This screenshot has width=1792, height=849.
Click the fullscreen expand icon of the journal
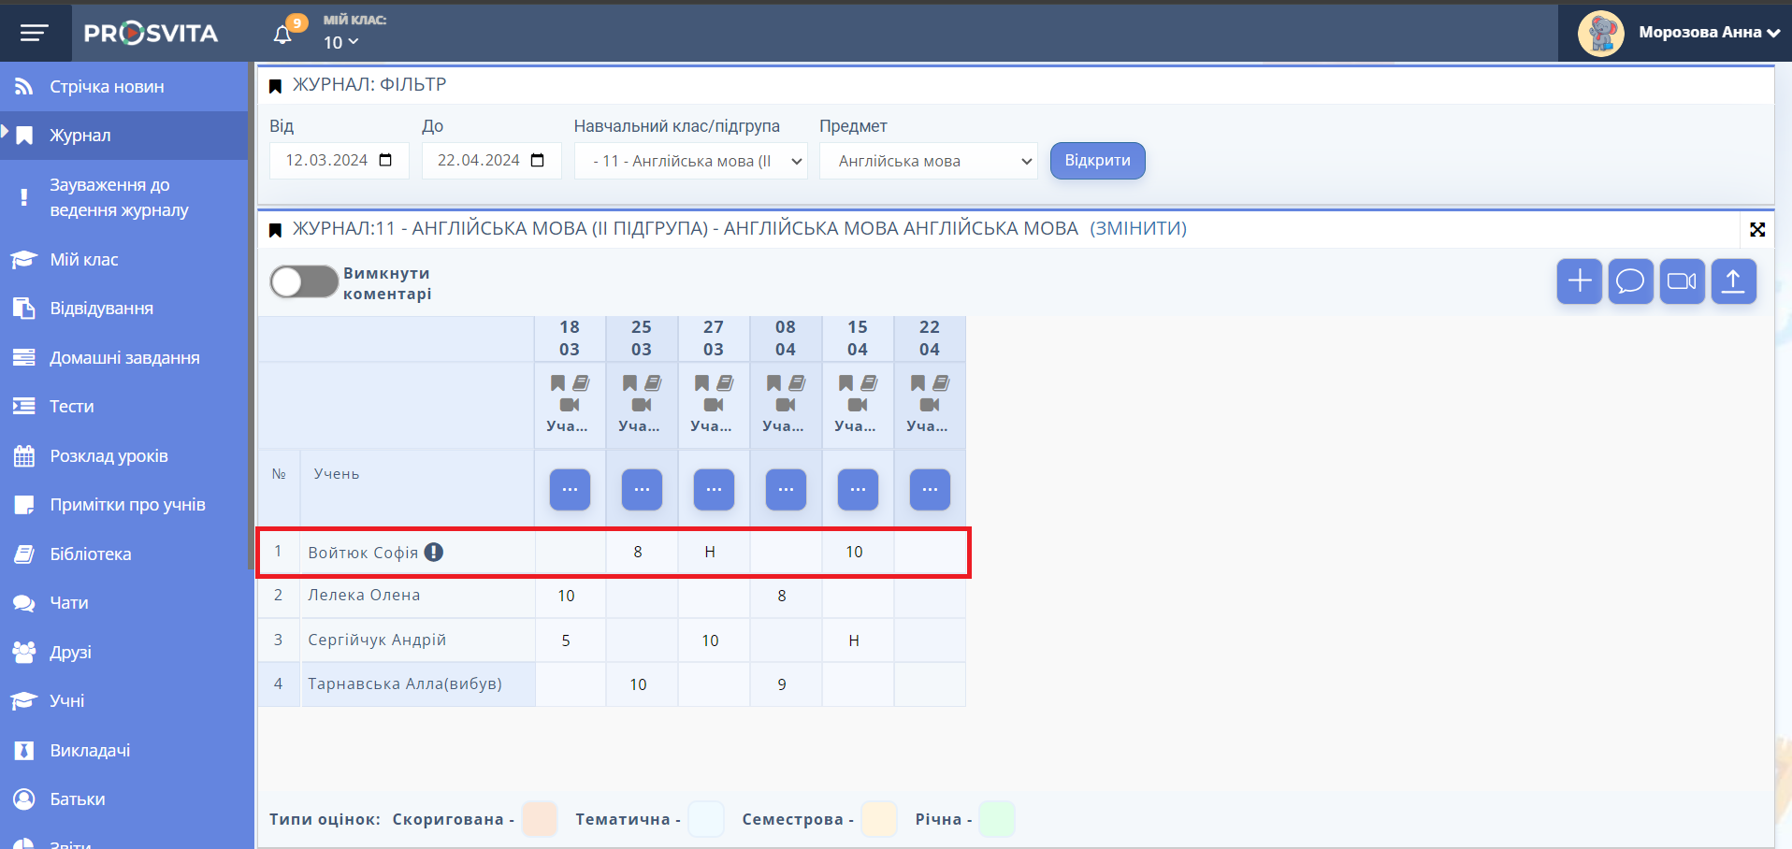[1757, 229]
